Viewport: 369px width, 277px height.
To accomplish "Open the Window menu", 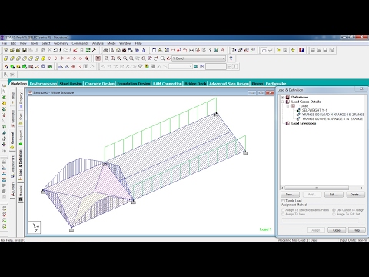I will [x=125, y=43].
